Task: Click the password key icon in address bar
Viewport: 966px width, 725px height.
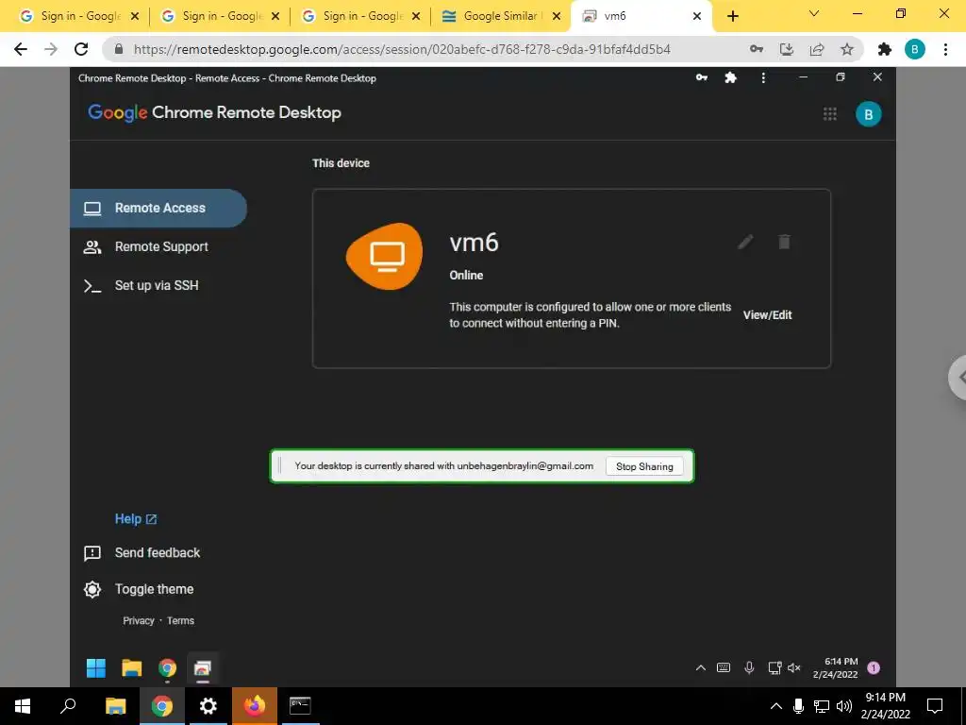Action: 757,49
